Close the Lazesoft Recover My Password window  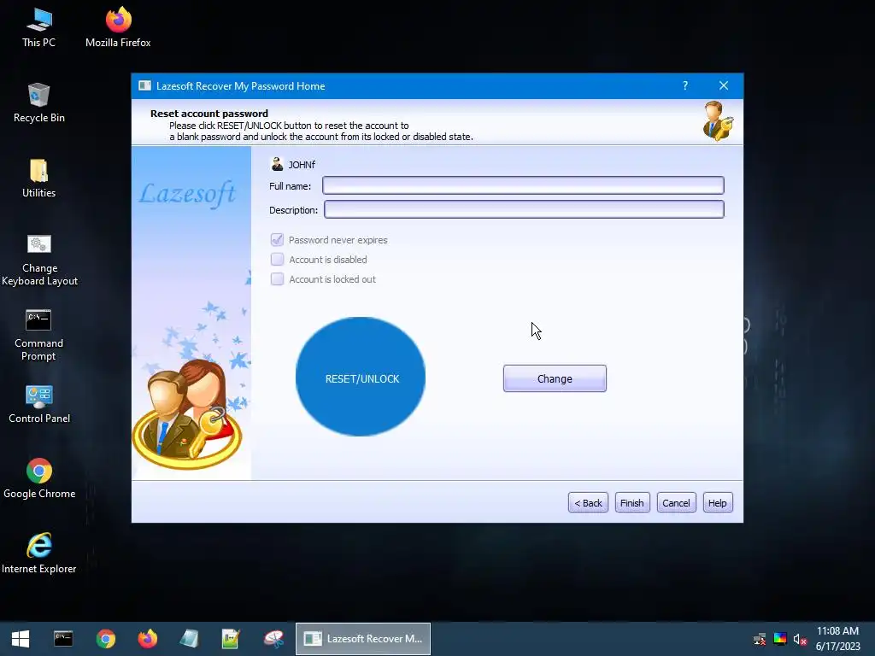click(x=724, y=85)
